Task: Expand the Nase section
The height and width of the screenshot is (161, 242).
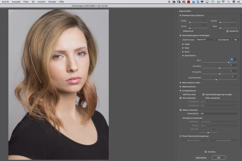Action: click(183, 48)
